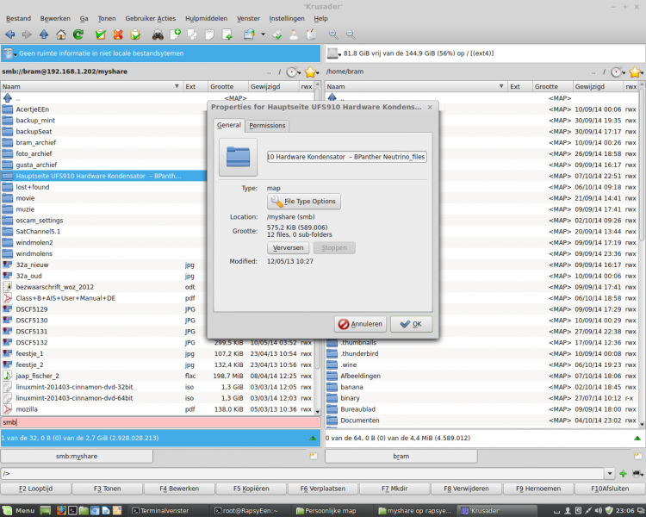Image resolution: width=646 pixels, height=517 pixels.
Task: Click the binoculars Search icon
Action: 158,34
